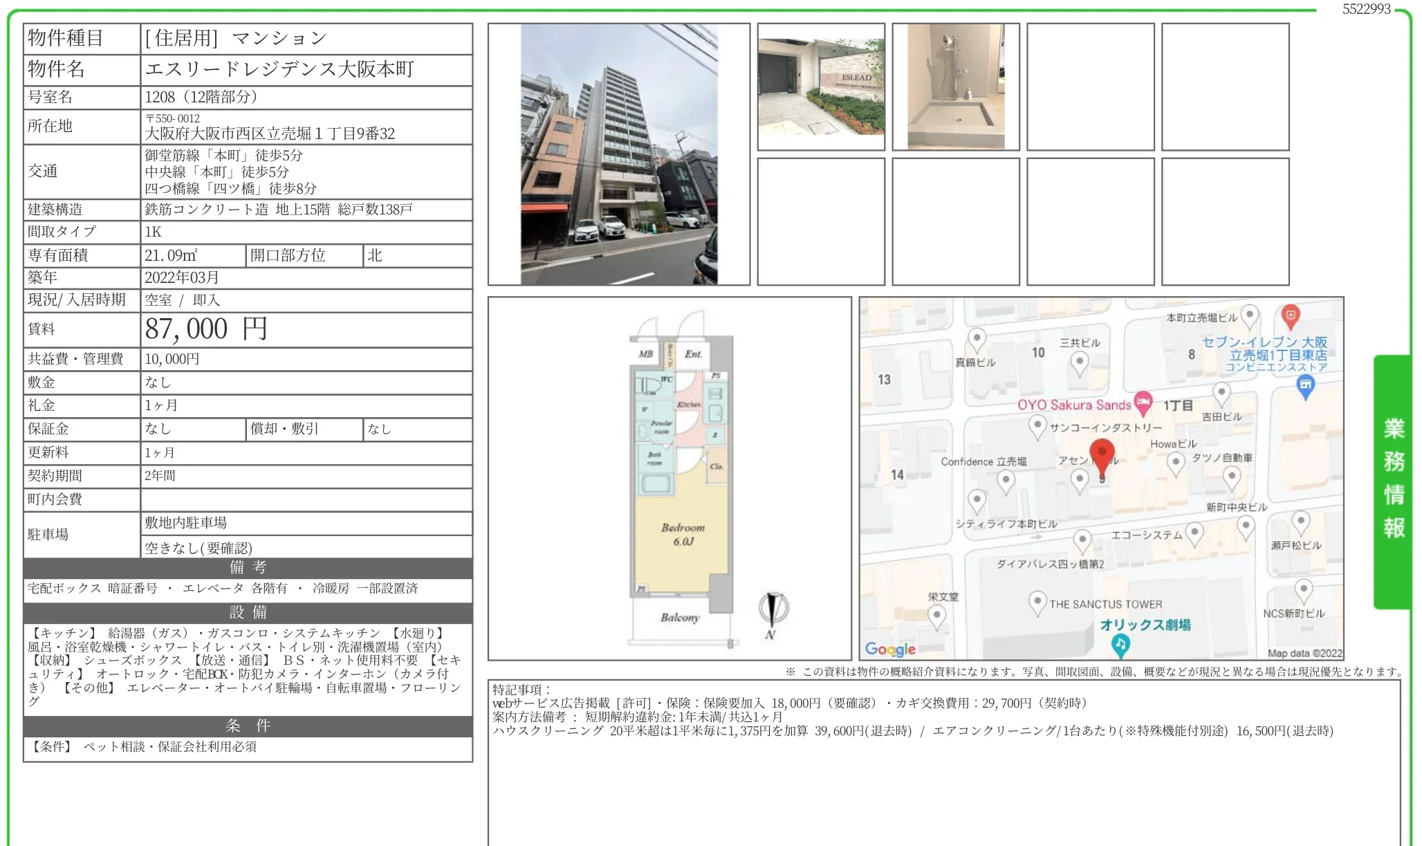Click the 御堂筋線「本町」徒歩5分 line

[223, 155]
